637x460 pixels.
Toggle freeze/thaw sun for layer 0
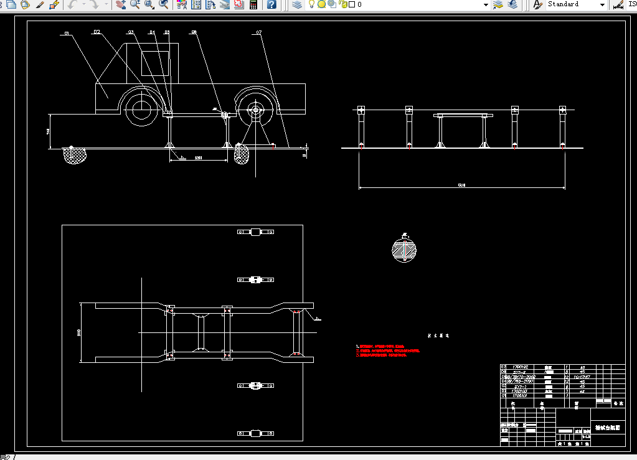tap(321, 4)
